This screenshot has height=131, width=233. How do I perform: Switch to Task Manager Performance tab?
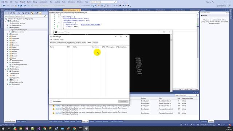point(62,43)
